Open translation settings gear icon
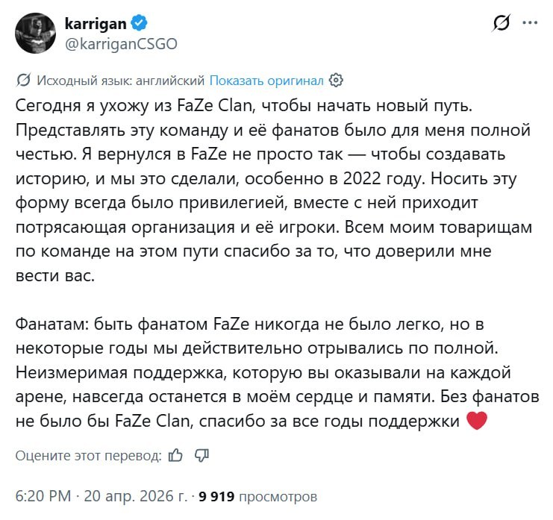 336,80
